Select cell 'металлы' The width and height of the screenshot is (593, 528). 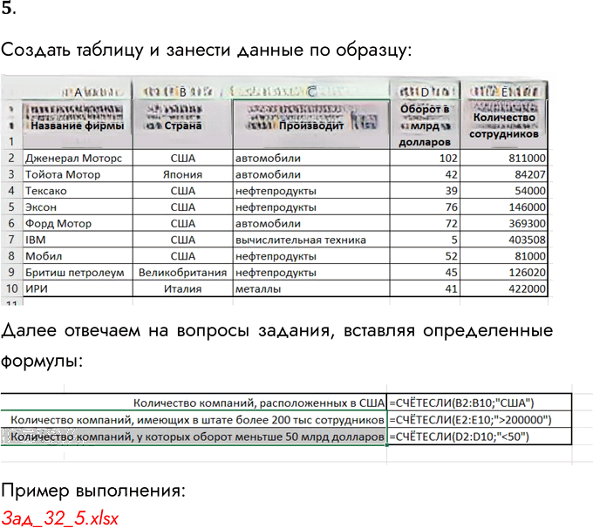tap(311, 288)
